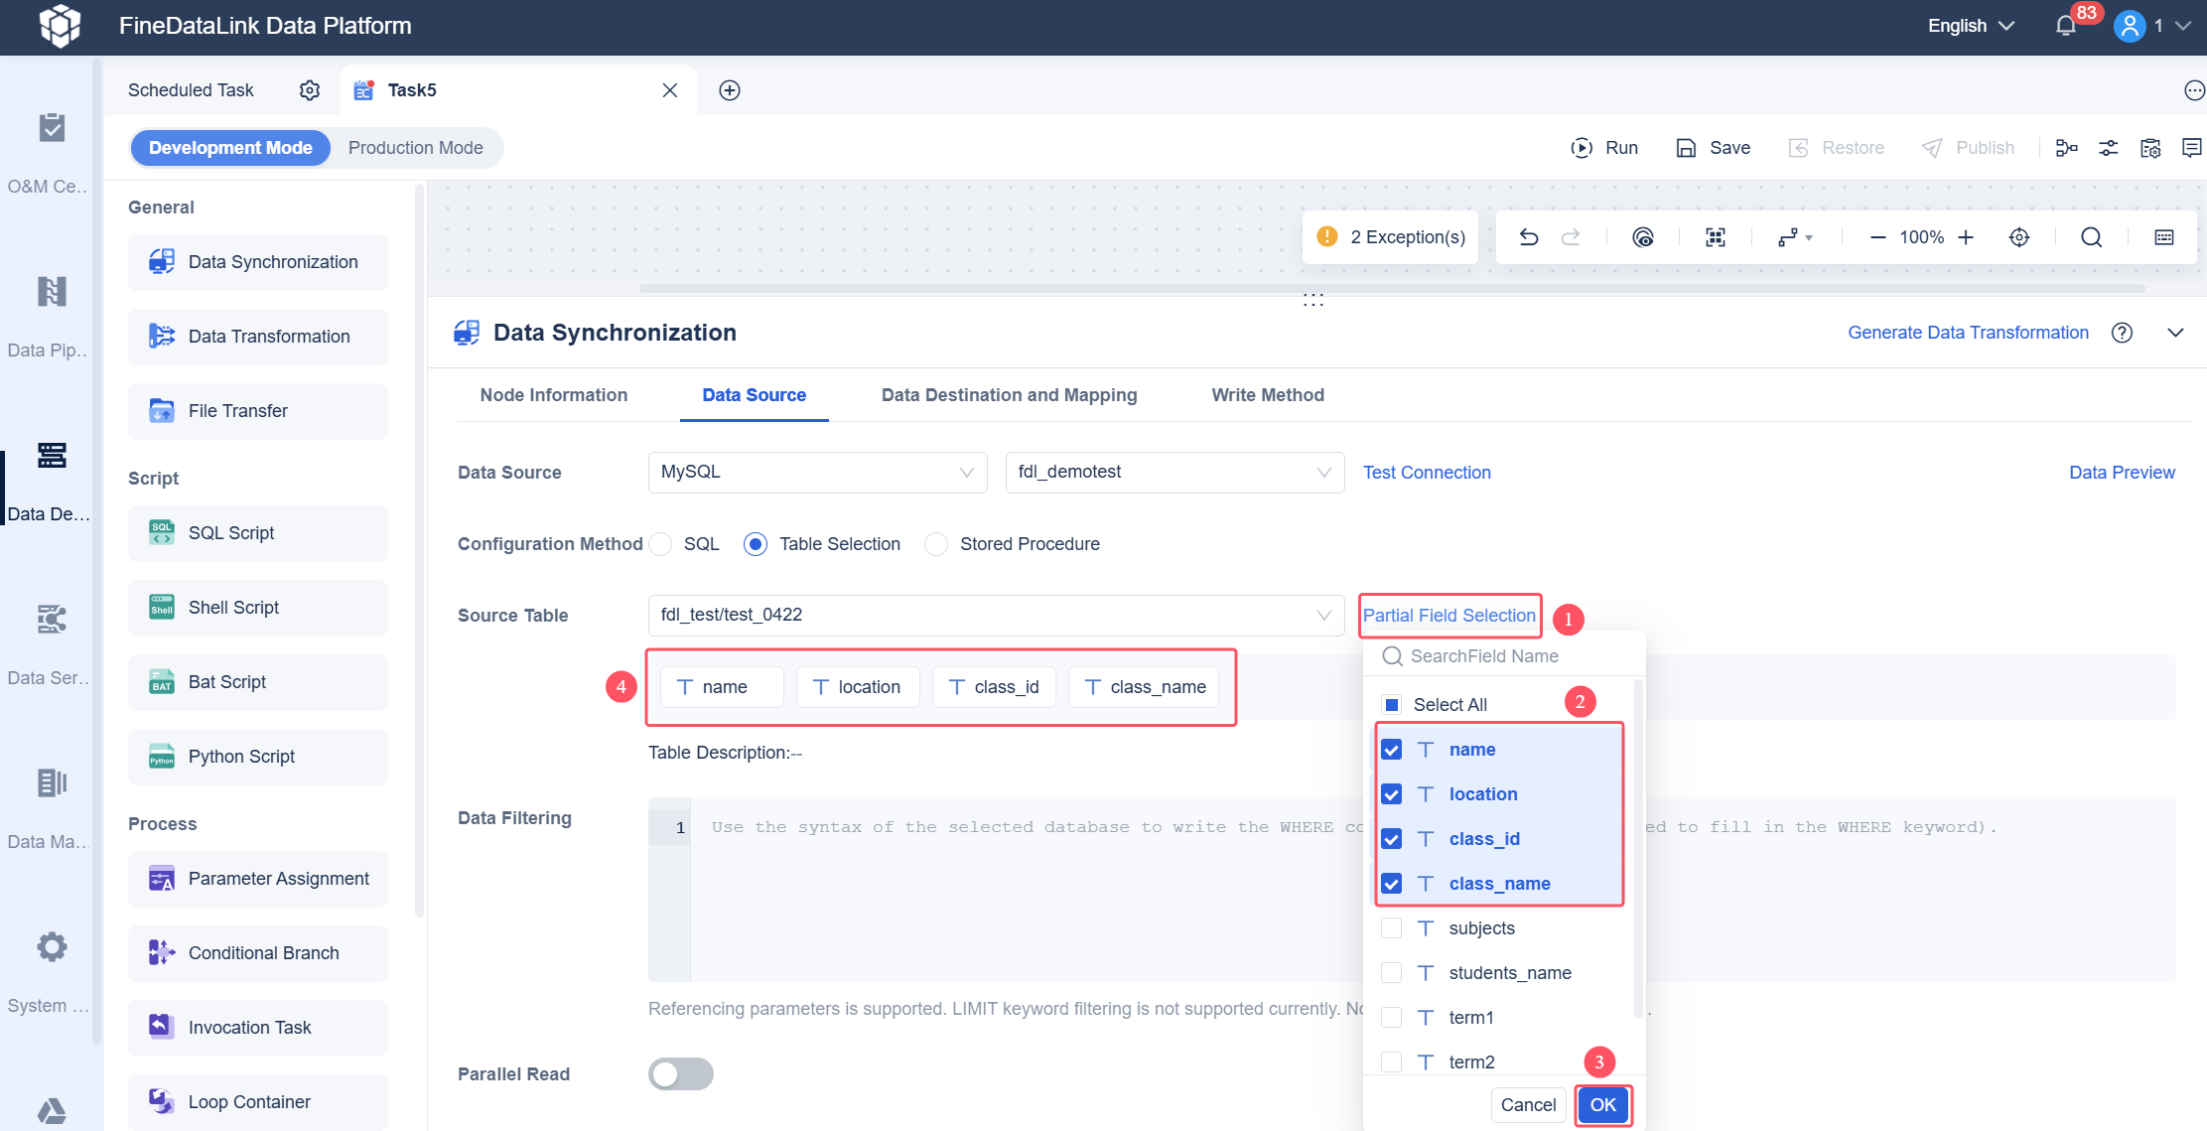The width and height of the screenshot is (2207, 1131).
Task: Click the redo arrow in canvas toolbar
Action: [1571, 237]
